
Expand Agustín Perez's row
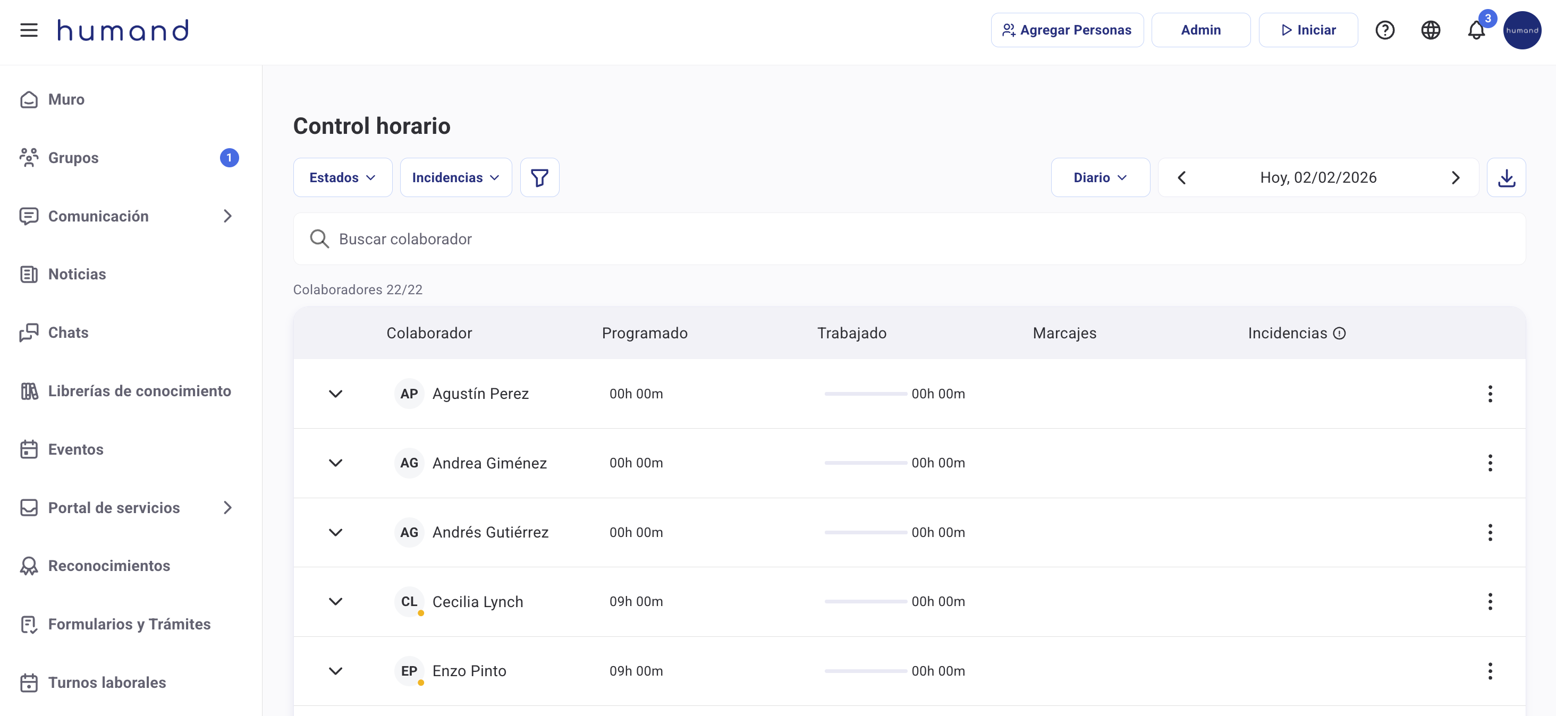[x=335, y=394]
